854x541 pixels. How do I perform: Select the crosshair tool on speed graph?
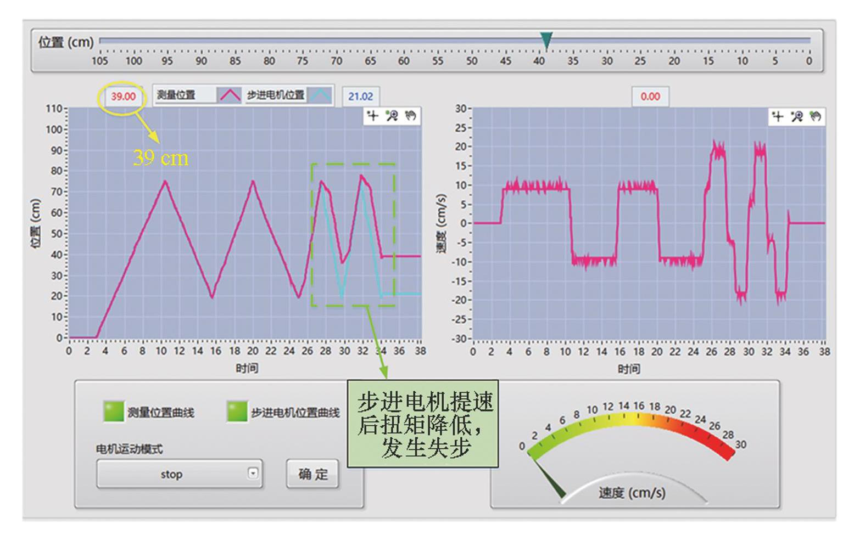pyautogui.click(x=778, y=116)
